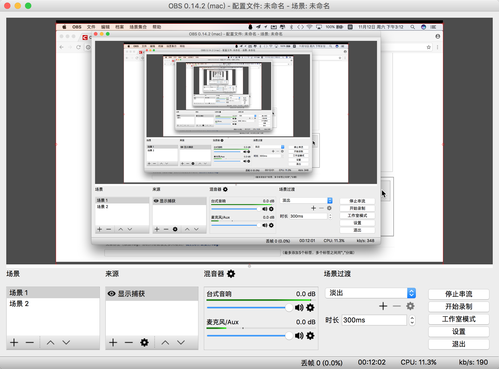Open 帮助 menu in captured menu bar
This screenshot has width=499, height=369.
click(x=157, y=27)
